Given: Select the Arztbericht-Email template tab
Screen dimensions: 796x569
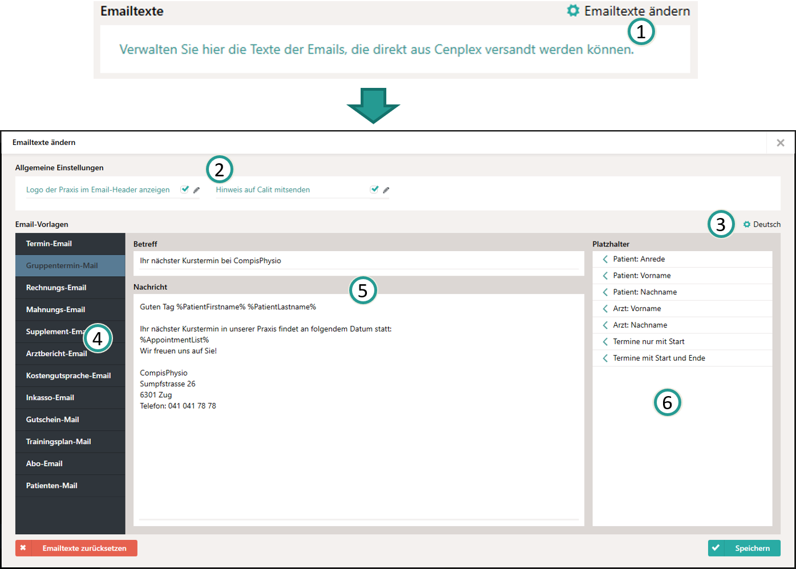Looking at the screenshot, I should pyautogui.click(x=70, y=353).
